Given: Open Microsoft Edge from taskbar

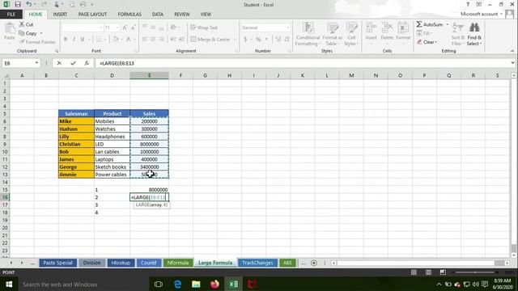Looking at the screenshot, I should [177, 284].
